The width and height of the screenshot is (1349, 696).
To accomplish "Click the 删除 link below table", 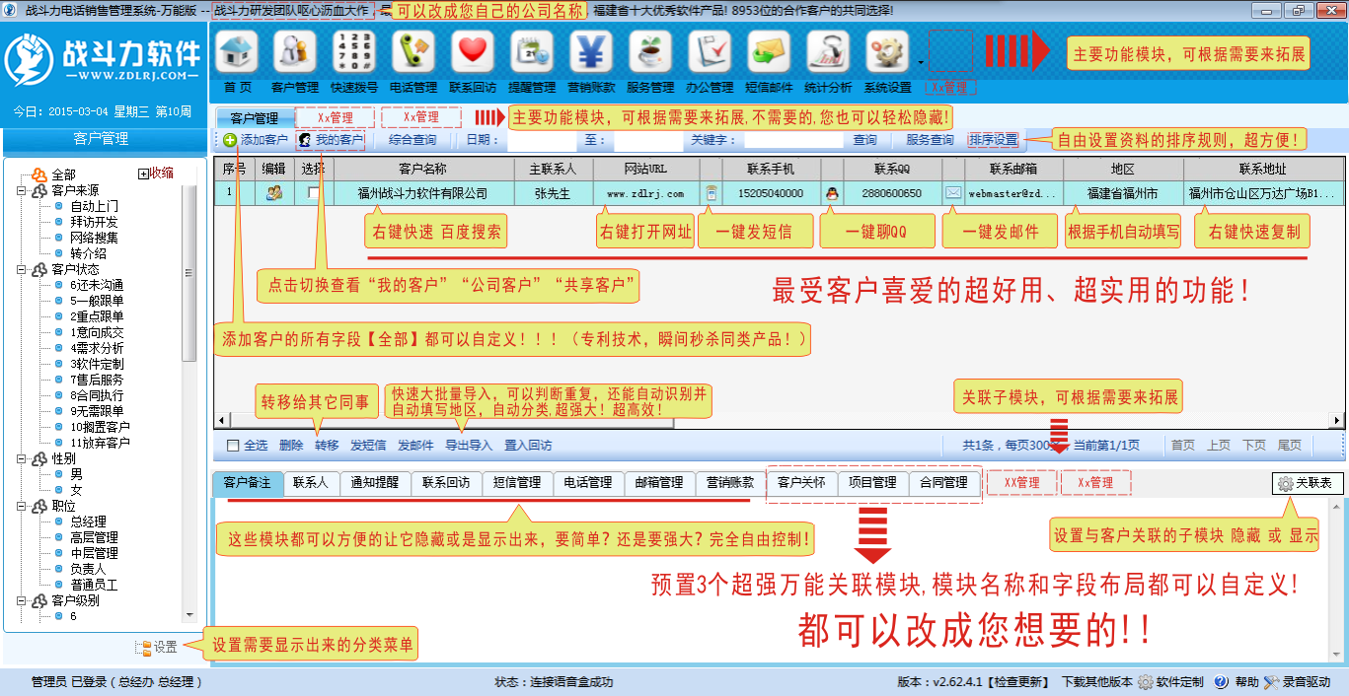I will [x=291, y=446].
